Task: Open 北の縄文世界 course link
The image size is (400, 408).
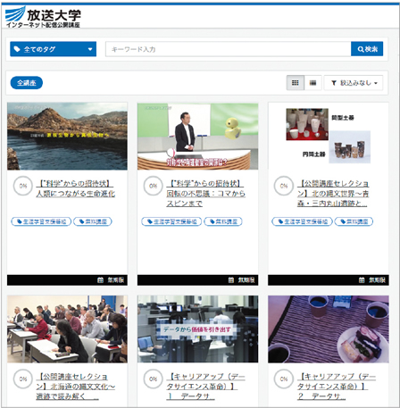Action: [x=333, y=194]
